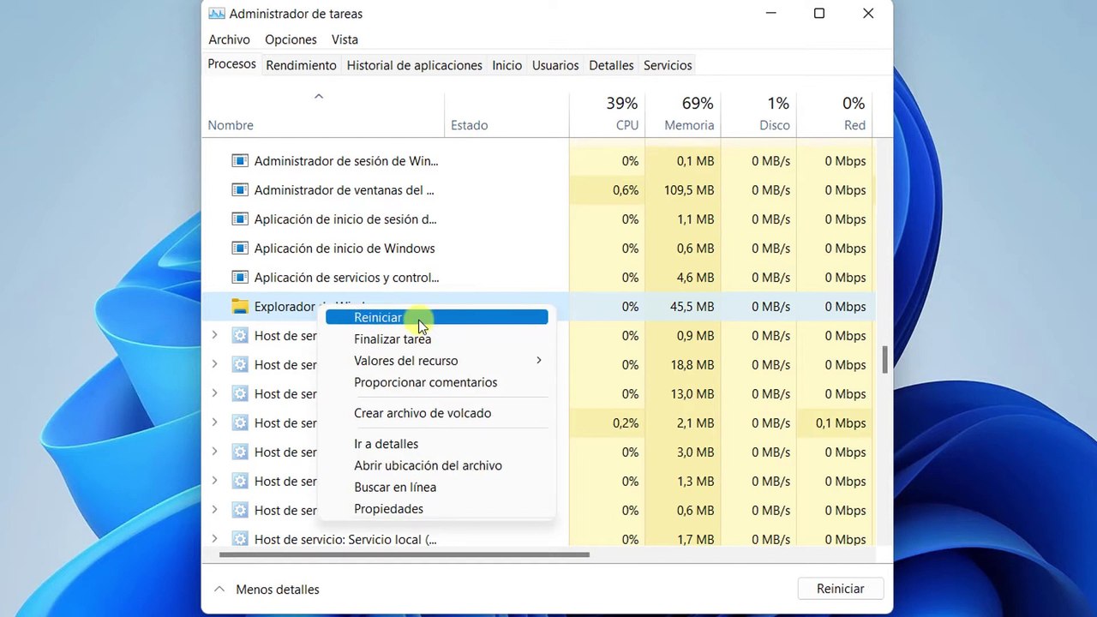Click Menos detalles link
Image resolution: width=1097 pixels, height=617 pixels.
[278, 590]
